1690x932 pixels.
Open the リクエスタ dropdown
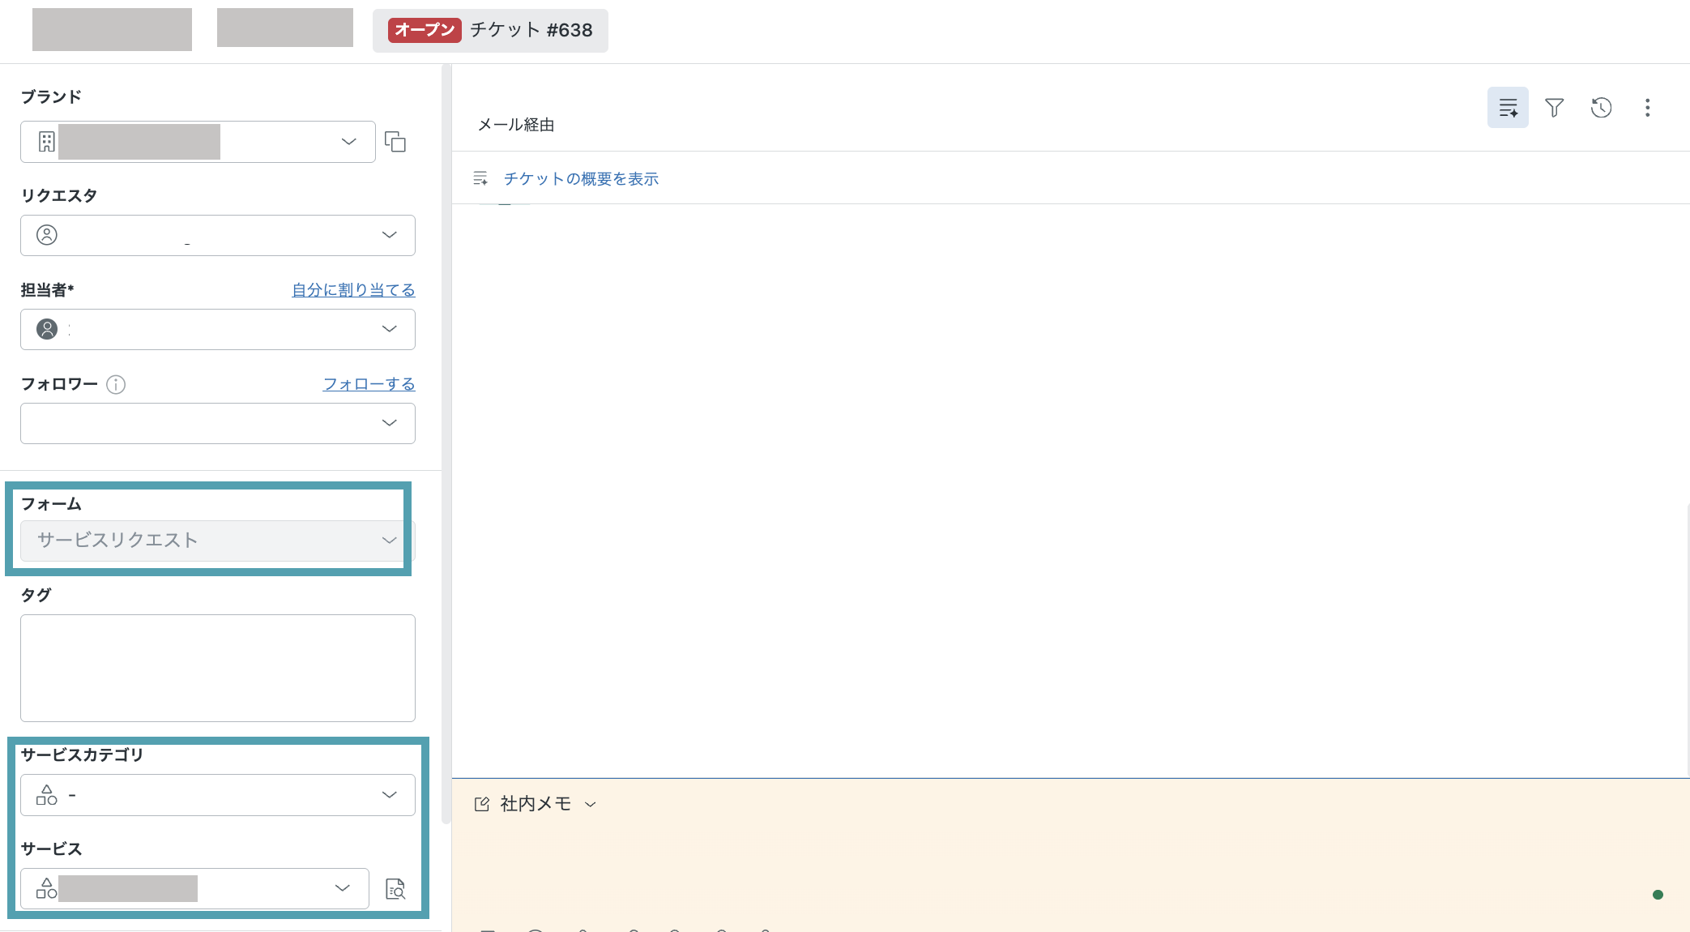click(218, 235)
